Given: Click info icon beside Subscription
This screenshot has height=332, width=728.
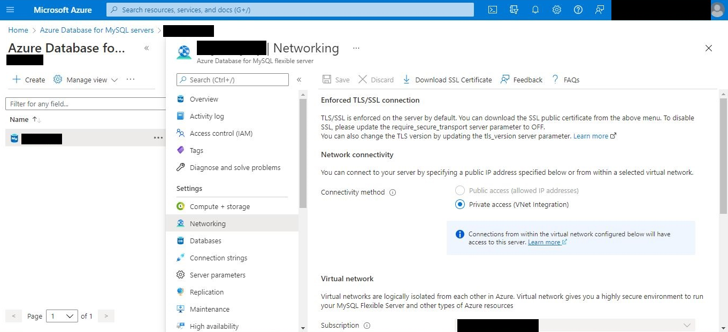Looking at the screenshot, I should (x=367, y=325).
